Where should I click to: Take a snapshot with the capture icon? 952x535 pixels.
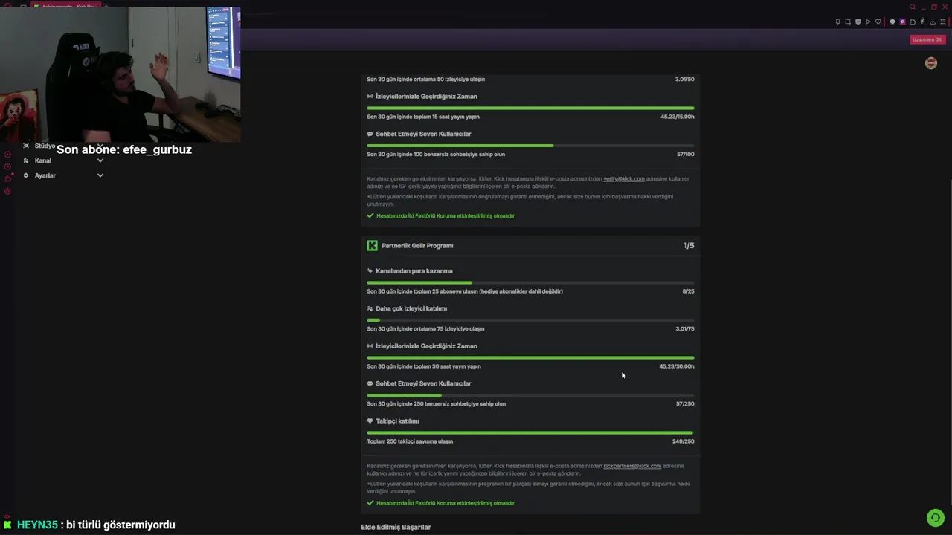[848, 22]
